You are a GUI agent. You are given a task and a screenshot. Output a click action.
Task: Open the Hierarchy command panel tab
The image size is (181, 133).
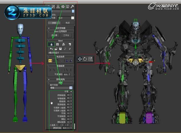(58, 6)
